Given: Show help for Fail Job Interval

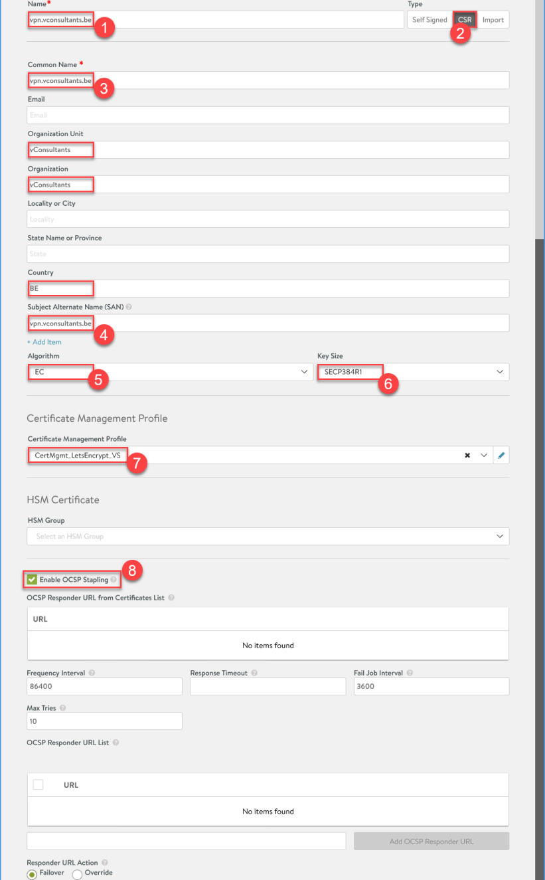Looking at the screenshot, I should (x=410, y=673).
